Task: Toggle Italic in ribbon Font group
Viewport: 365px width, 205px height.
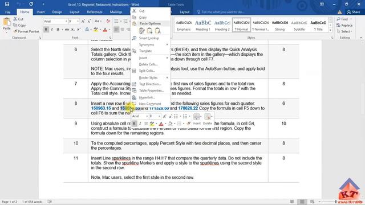Action: coord(52,30)
